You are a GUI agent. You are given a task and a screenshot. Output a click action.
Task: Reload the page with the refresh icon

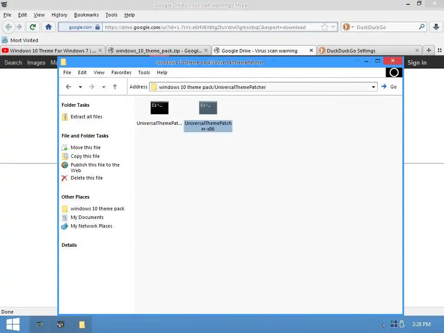click(33, 27)
